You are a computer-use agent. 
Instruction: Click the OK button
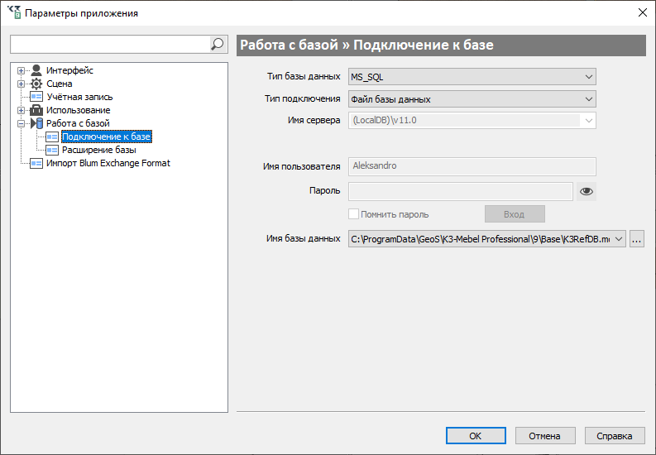pos(476,436)
